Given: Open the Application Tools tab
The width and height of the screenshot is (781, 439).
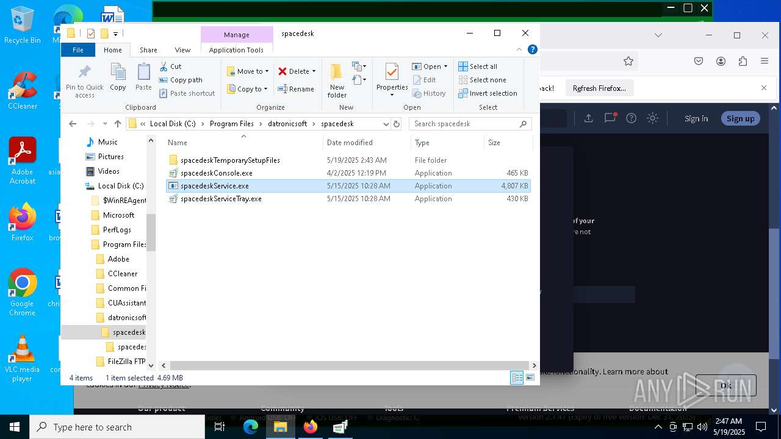Looking at the screenshot, I should pos(236,50).
